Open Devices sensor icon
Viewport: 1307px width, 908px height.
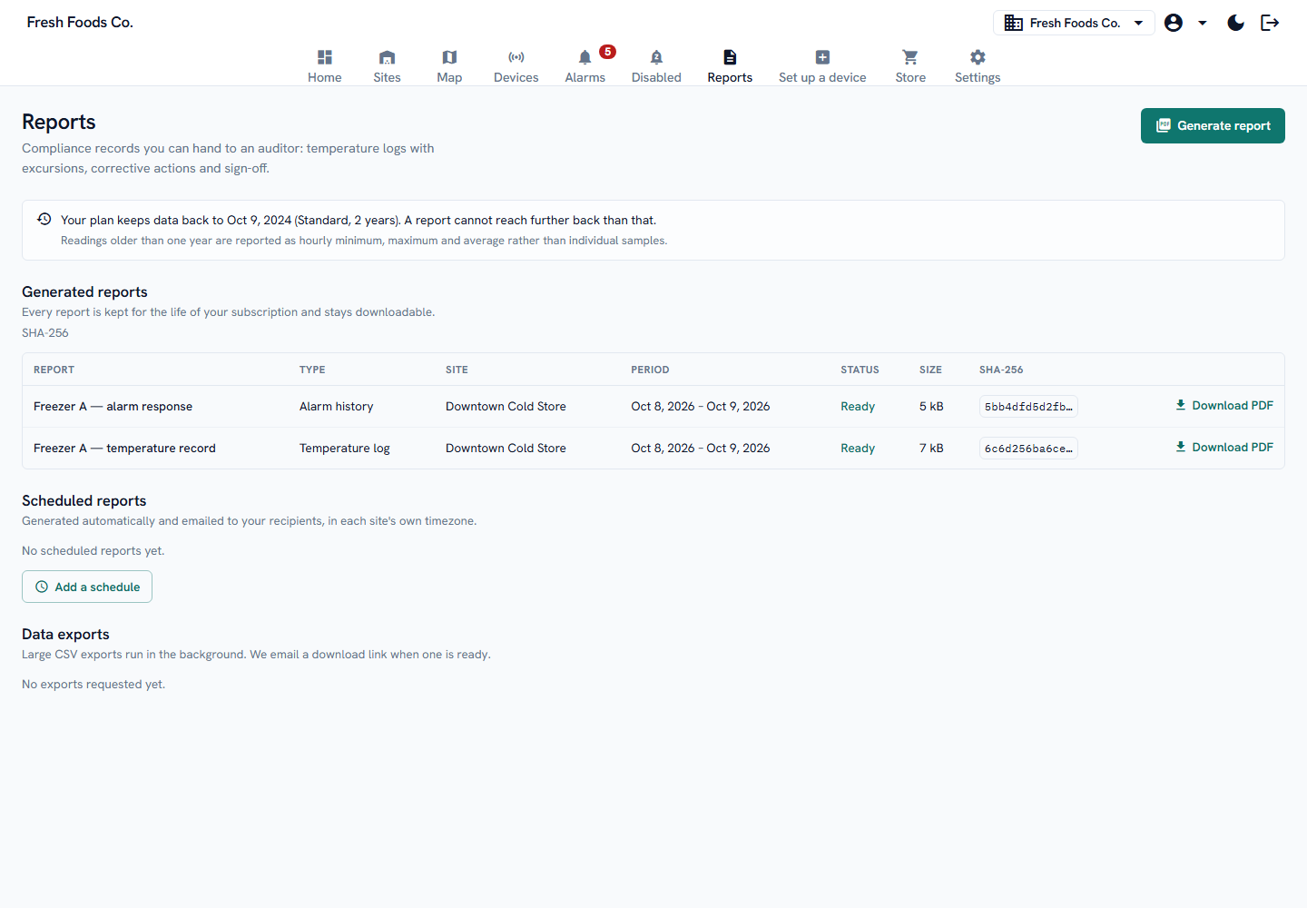coord(516,57)
